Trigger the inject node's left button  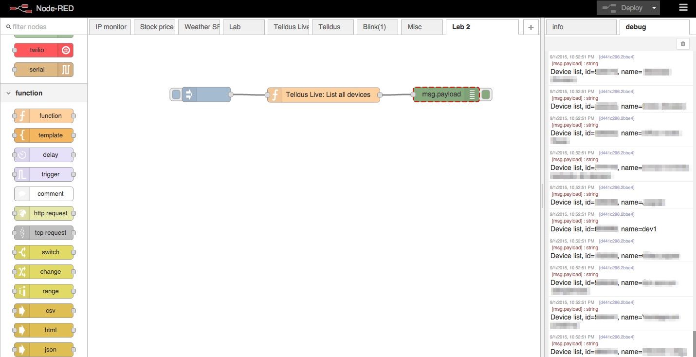[176, 94]
